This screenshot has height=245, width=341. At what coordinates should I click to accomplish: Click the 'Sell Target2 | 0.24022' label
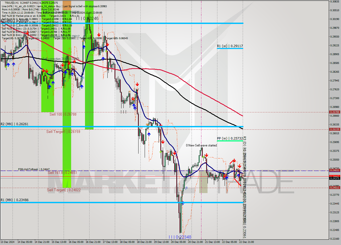(x=64, y=190)
